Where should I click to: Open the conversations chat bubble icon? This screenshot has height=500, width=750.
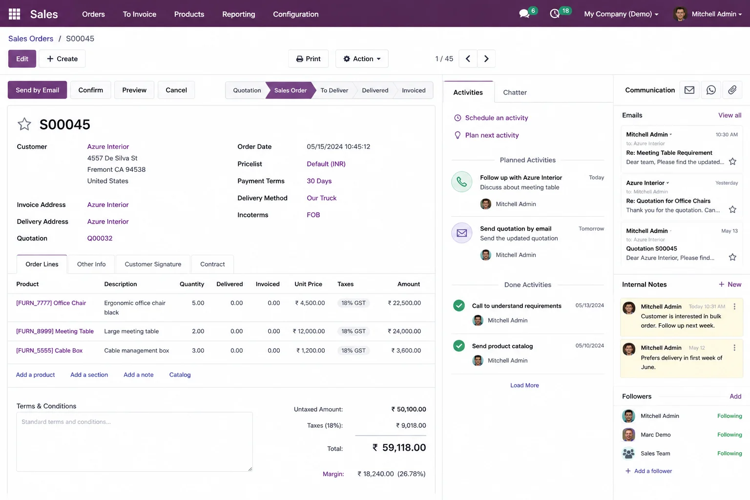[x=524, y=14]
